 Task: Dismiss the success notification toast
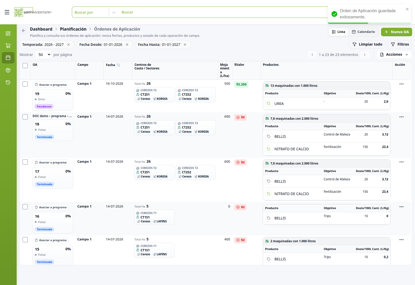pyautogui.click(x=407, y=9)
